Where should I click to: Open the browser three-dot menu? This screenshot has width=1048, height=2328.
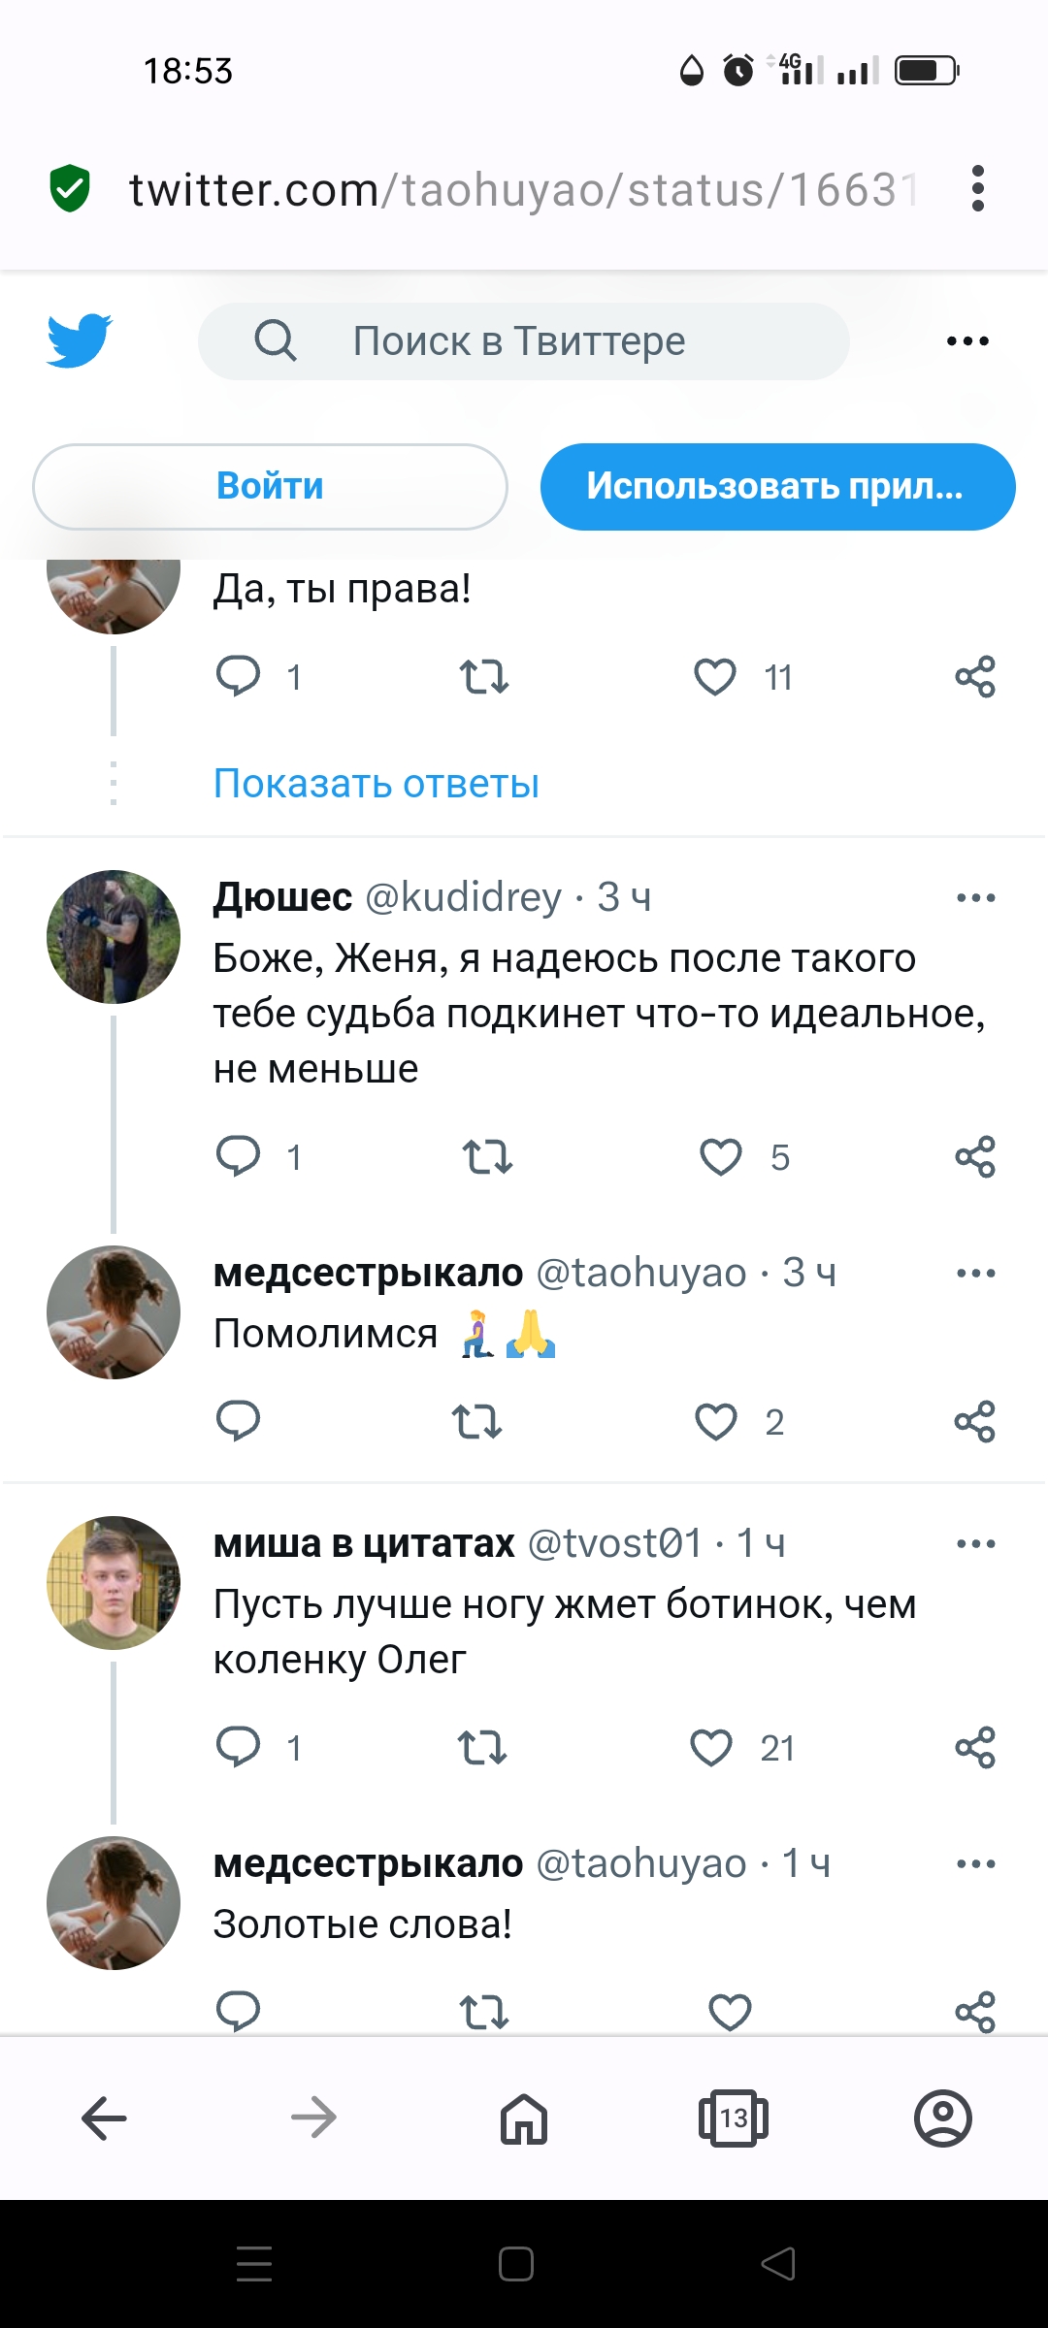[978, 188]
